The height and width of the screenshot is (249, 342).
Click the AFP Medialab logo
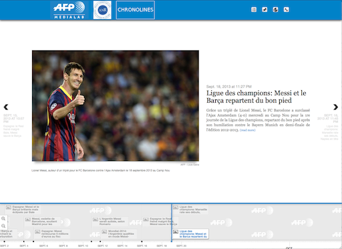(x=69, y=10)
